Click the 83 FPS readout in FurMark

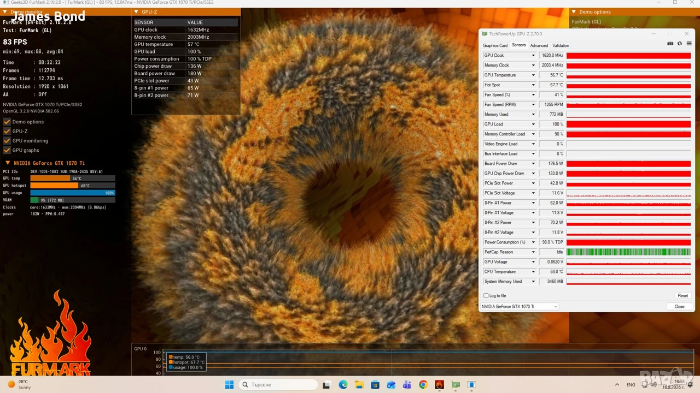coord(15,42)
